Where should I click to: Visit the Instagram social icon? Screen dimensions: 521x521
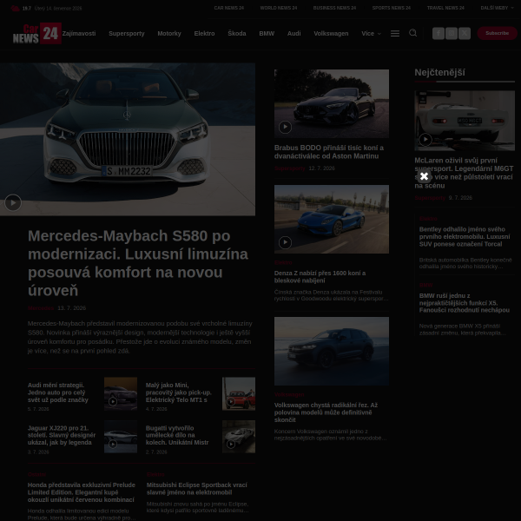click(x=452, y=33)
